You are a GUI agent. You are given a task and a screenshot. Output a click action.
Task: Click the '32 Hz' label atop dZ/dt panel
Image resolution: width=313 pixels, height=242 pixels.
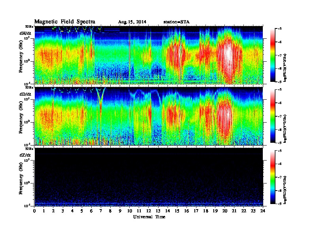(29, 149)
